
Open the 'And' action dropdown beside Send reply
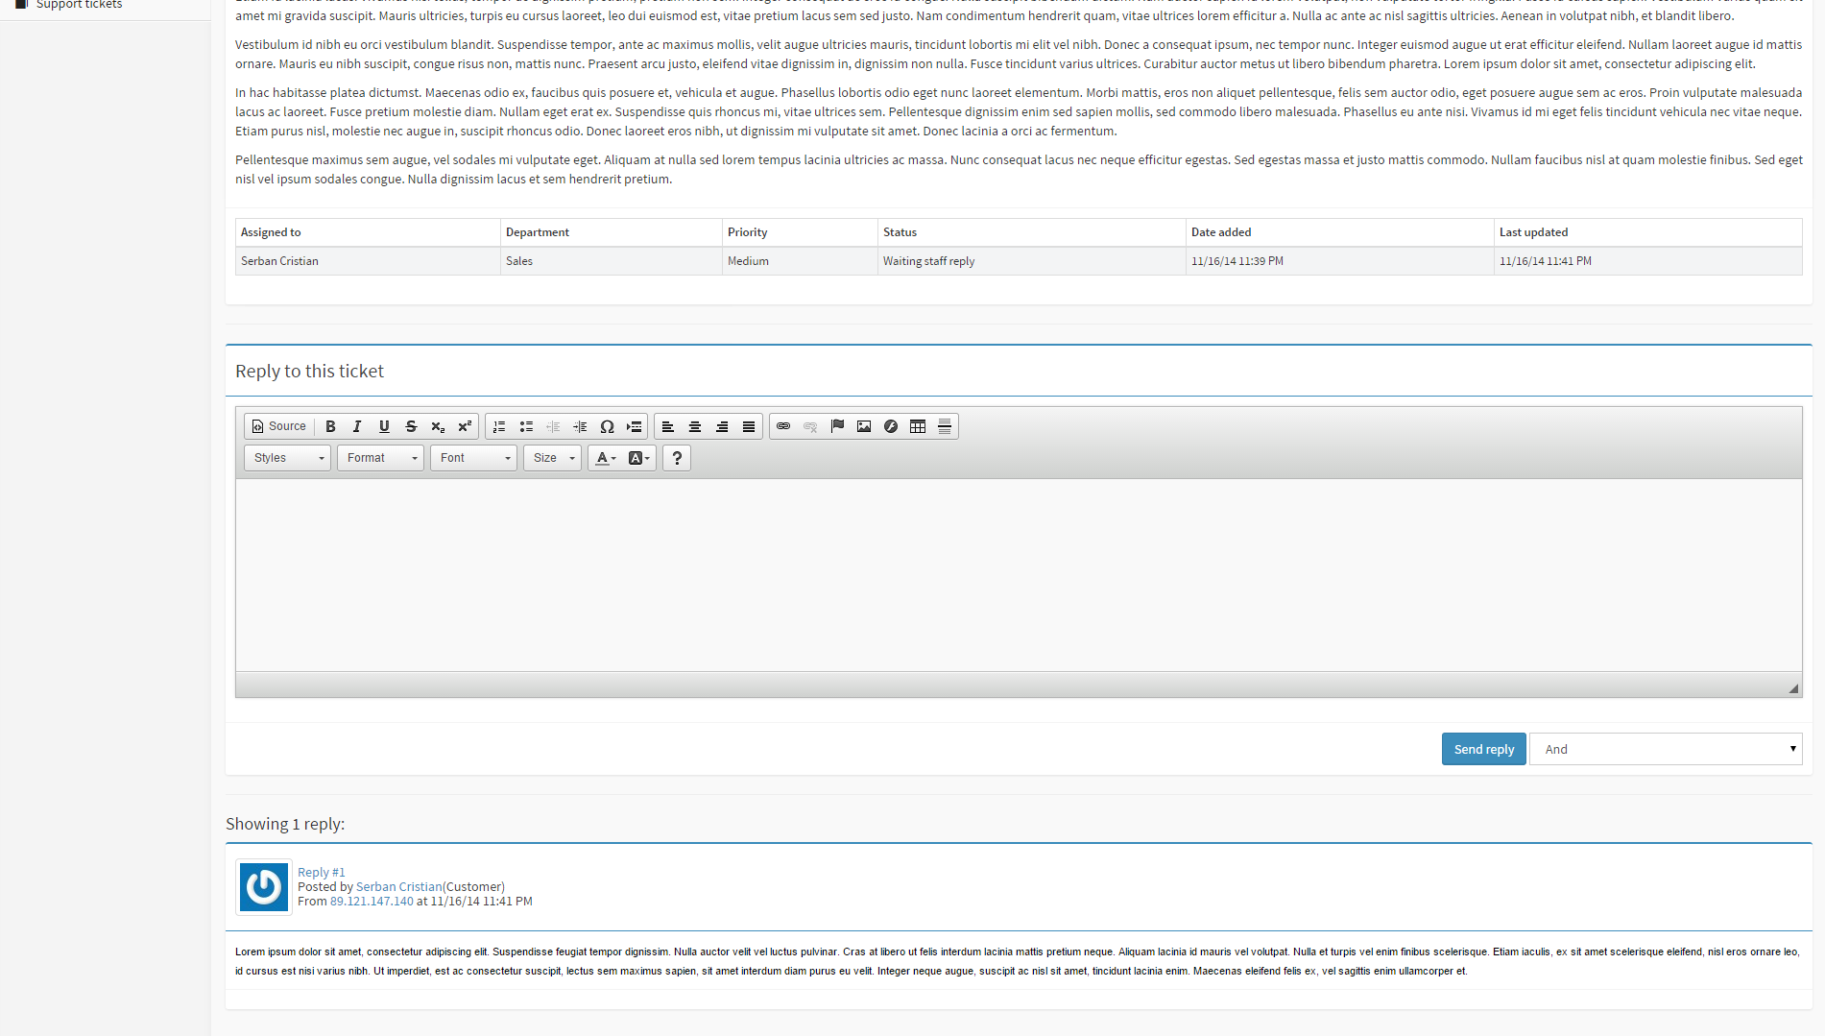[1666, 749]
